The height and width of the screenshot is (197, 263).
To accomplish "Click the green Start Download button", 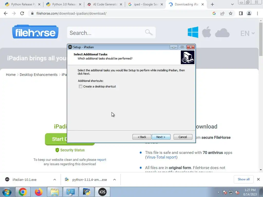I will click(56, 139).
